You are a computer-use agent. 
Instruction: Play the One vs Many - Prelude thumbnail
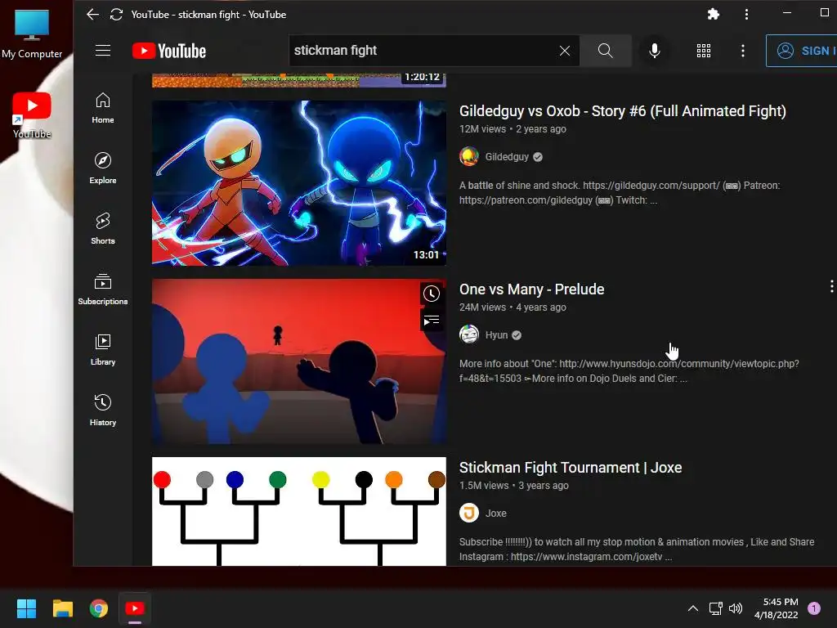299,361
